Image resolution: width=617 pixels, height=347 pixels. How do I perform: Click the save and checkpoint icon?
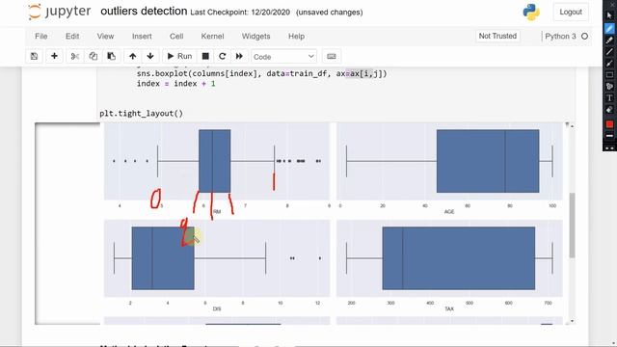[35, 56]
